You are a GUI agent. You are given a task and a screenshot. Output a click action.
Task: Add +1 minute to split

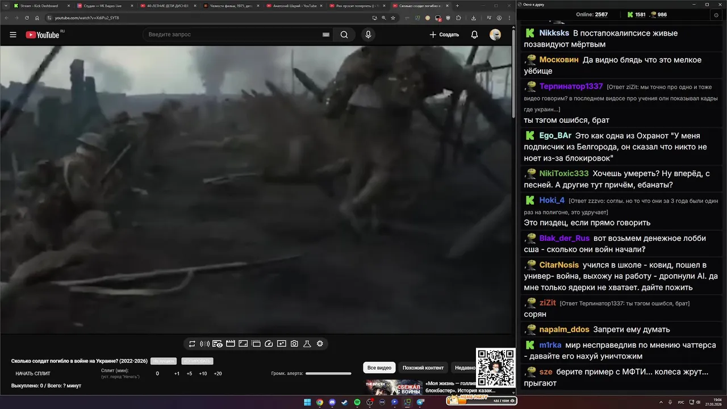pyautogui.click(x=177, y=374)
